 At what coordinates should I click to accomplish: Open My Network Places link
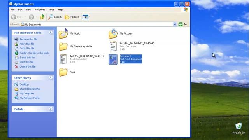coord(30,98)
